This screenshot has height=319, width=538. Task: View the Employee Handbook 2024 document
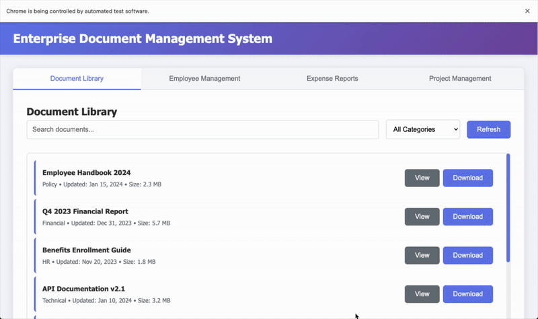(x=422, y=178)
